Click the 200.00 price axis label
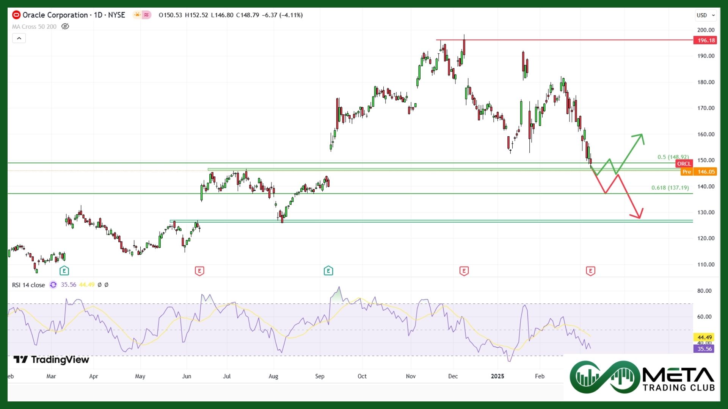728x409 pixels. pos(706,30)
